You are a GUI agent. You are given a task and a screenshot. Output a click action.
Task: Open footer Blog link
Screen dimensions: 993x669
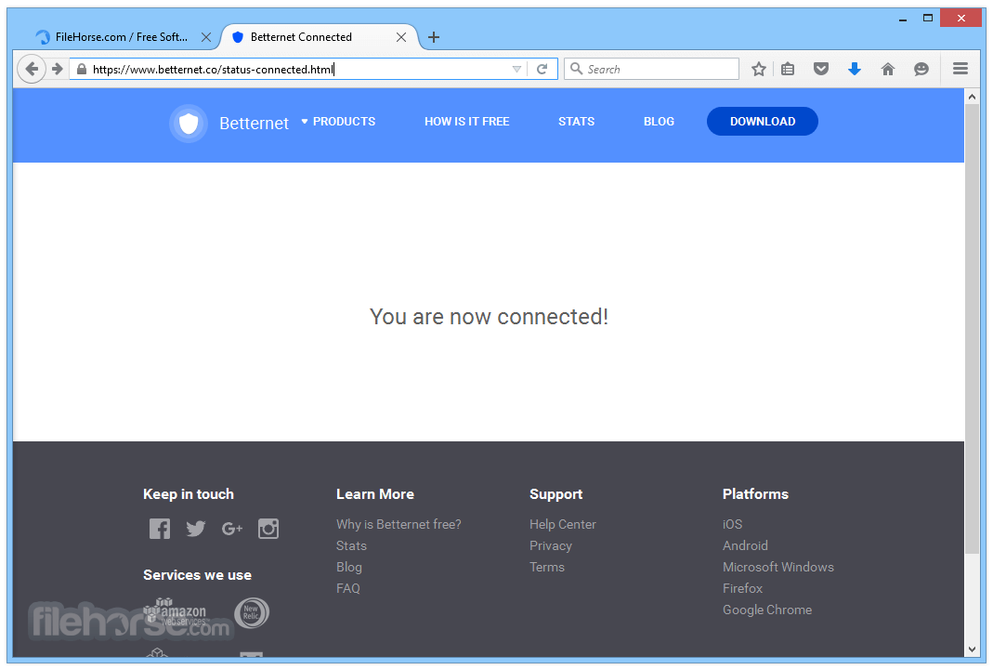tap(349, 567)
